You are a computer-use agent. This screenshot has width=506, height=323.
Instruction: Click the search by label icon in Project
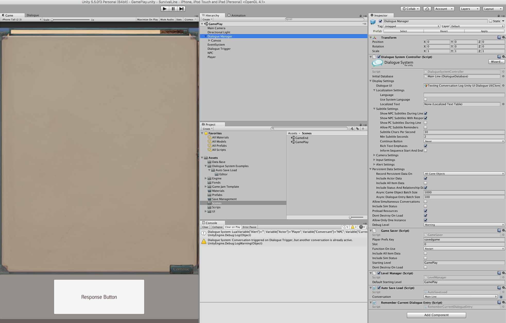[x=357, y=129]
